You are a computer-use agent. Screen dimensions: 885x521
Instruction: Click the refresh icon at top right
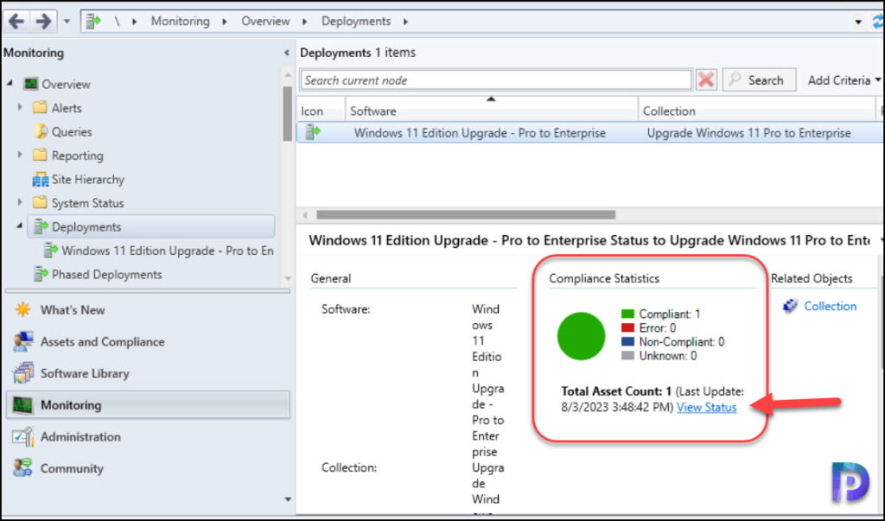(x=878, y=22)
